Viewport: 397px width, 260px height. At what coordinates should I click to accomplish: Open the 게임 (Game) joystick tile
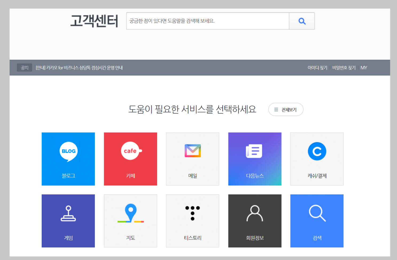[68, 221]
